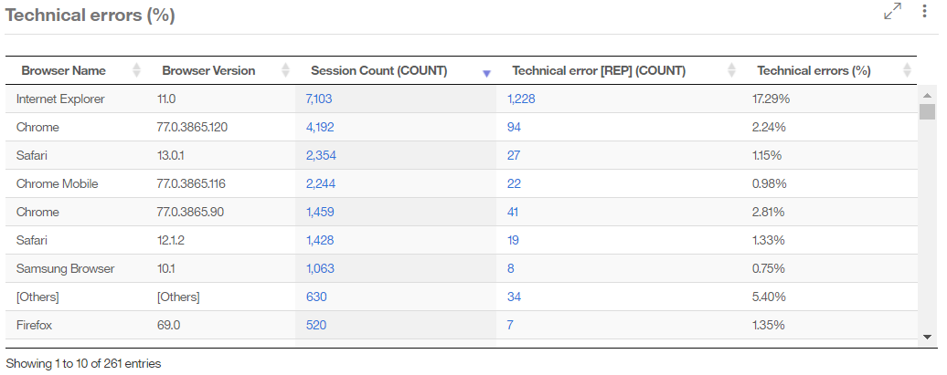
Task: Open the 1,063 Samsung Browser sessions link
Action: pyautogui.click(x=319, y=268)
